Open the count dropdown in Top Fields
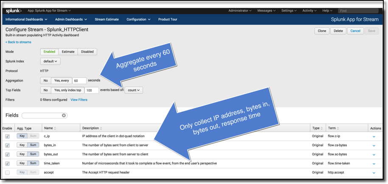This screenshot has height=184, width=388. click(133, 90)
